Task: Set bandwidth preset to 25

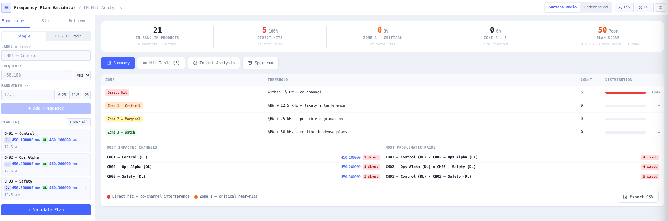Action: tap(87, 95)
